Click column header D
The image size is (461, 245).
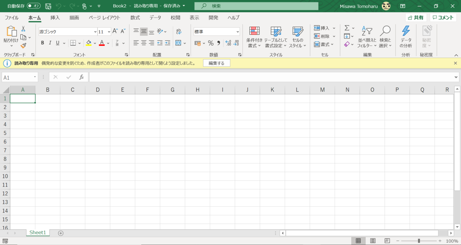click(x=98, y=90)
